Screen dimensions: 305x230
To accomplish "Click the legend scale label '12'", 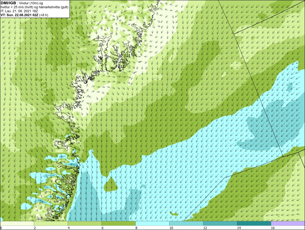I will (205, 228).
